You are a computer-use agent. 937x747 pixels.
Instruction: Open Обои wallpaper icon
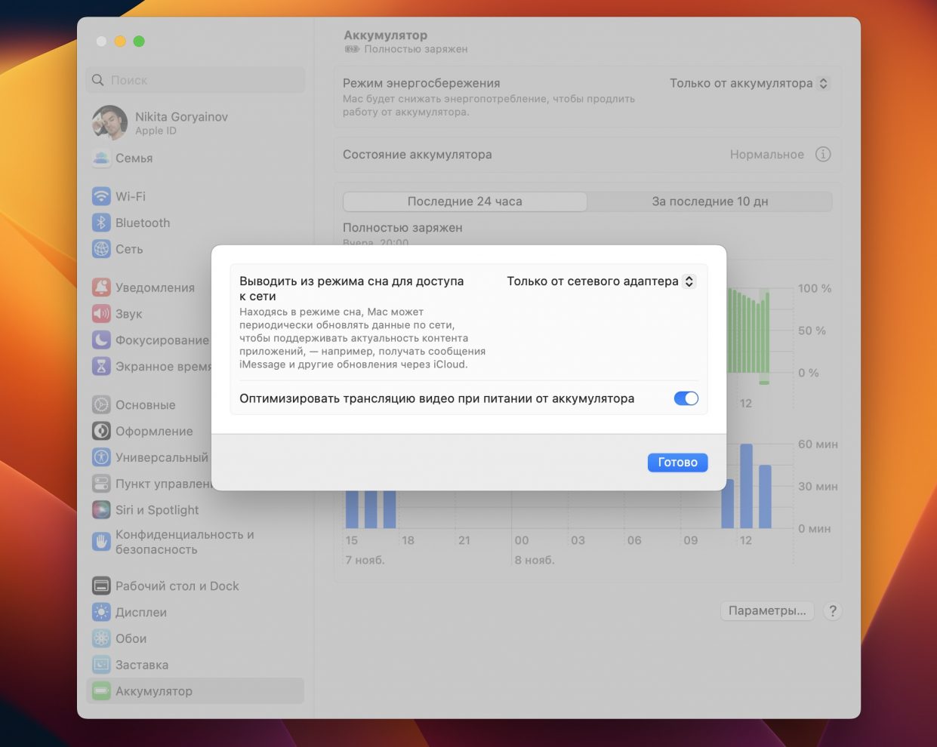101,639
